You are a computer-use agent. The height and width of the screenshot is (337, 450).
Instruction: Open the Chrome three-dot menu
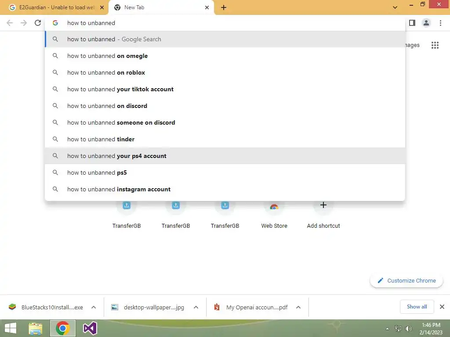pyautogui.click(x=440, y=23)
